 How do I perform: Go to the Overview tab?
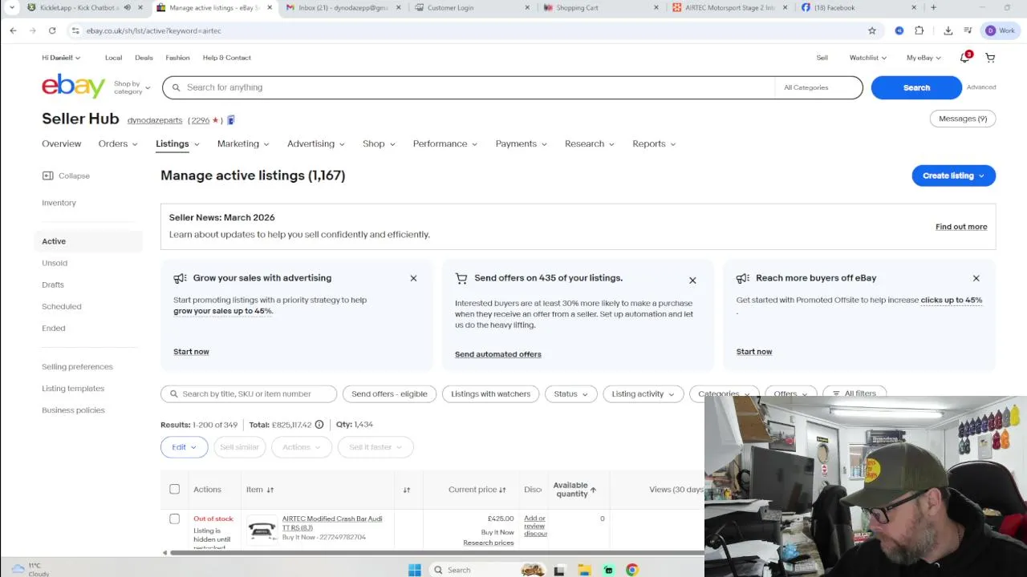(62, 143)
